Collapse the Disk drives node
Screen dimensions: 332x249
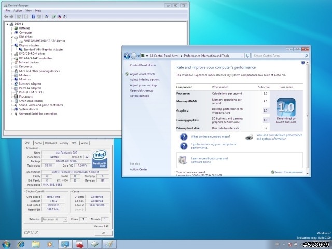pyautogui.click(x=12, y=37)
